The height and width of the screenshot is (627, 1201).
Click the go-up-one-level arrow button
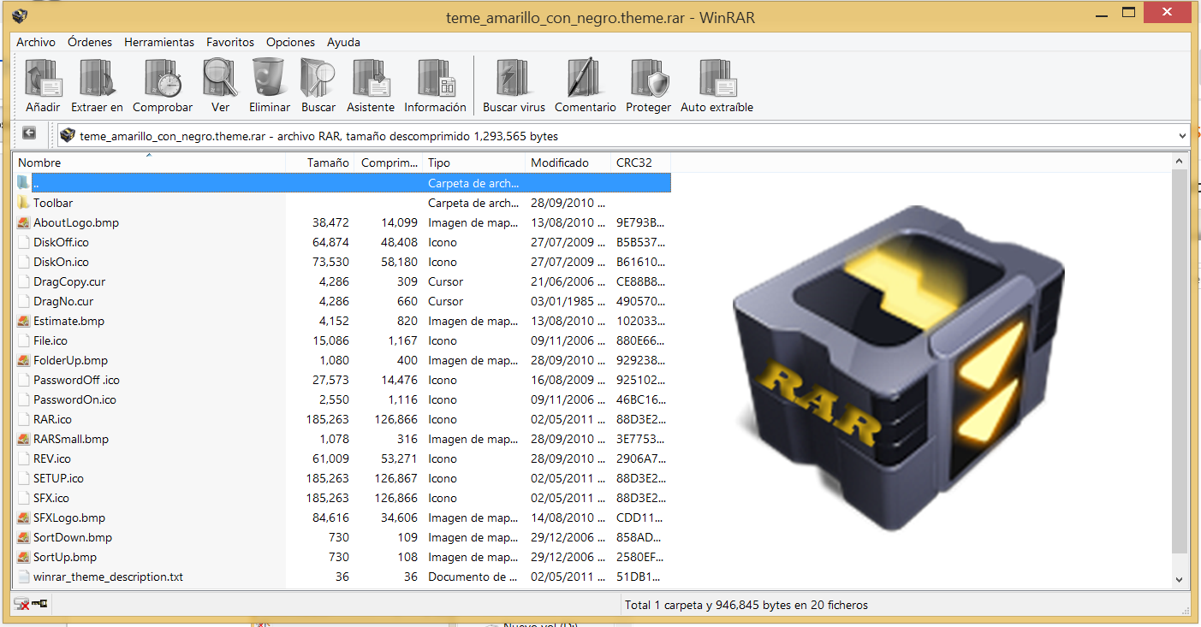[x=29, y=133]
